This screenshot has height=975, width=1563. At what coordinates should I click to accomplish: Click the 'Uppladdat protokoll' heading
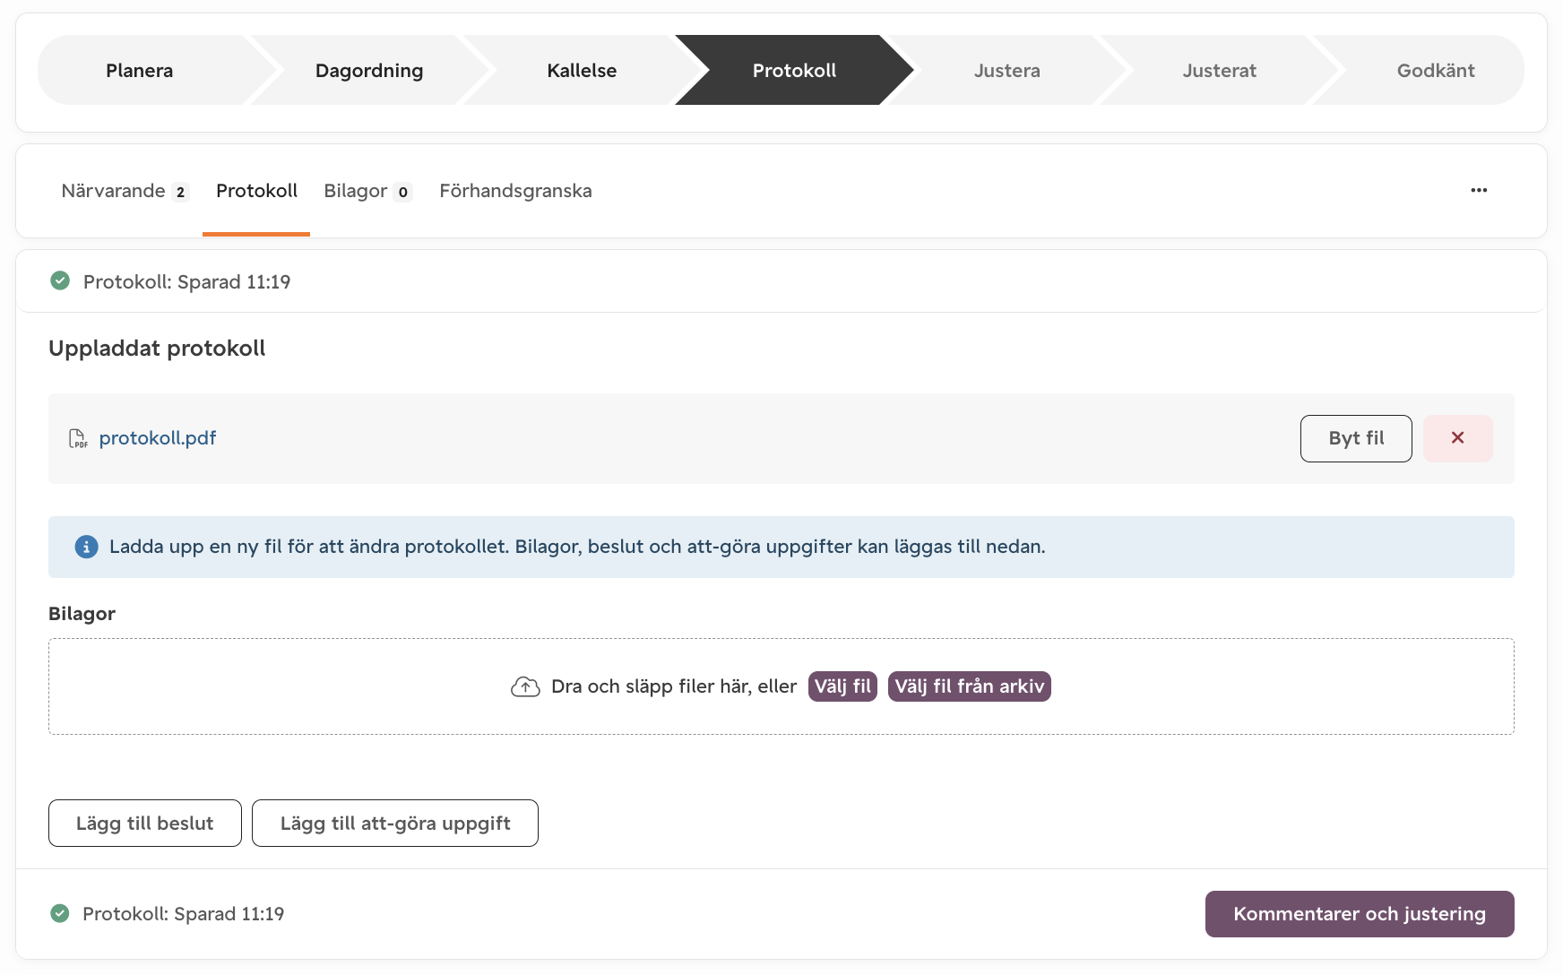[x=157, y=348]
